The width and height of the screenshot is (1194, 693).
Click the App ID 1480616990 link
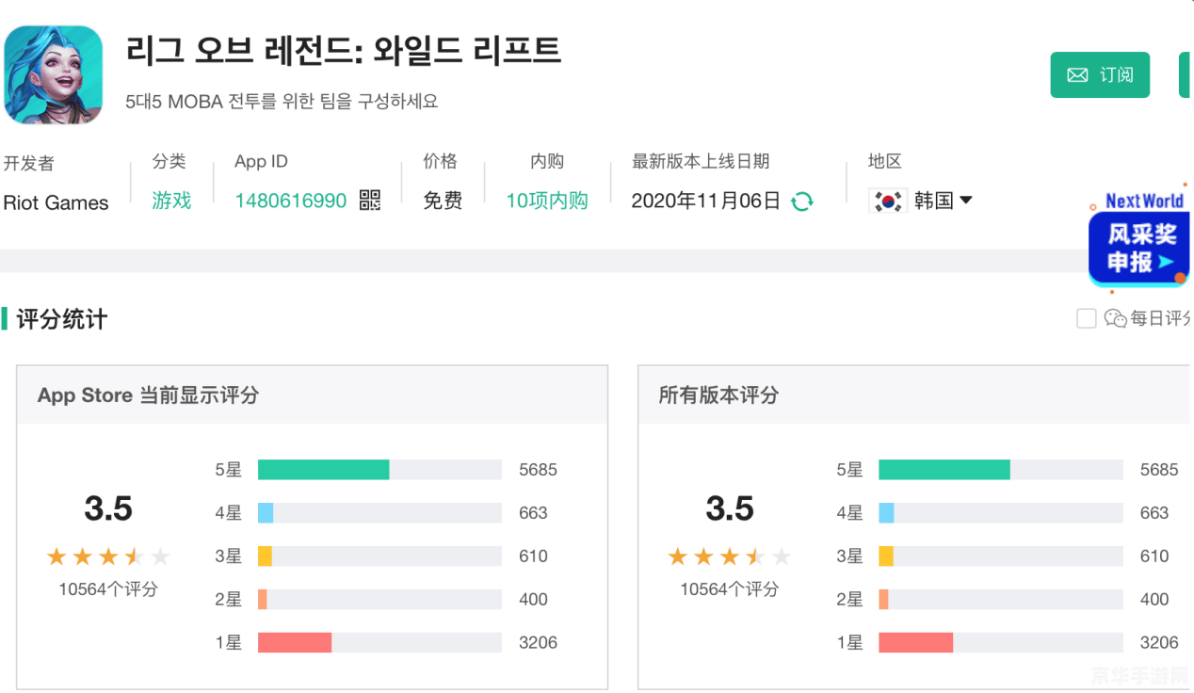(x=290, y=201)
